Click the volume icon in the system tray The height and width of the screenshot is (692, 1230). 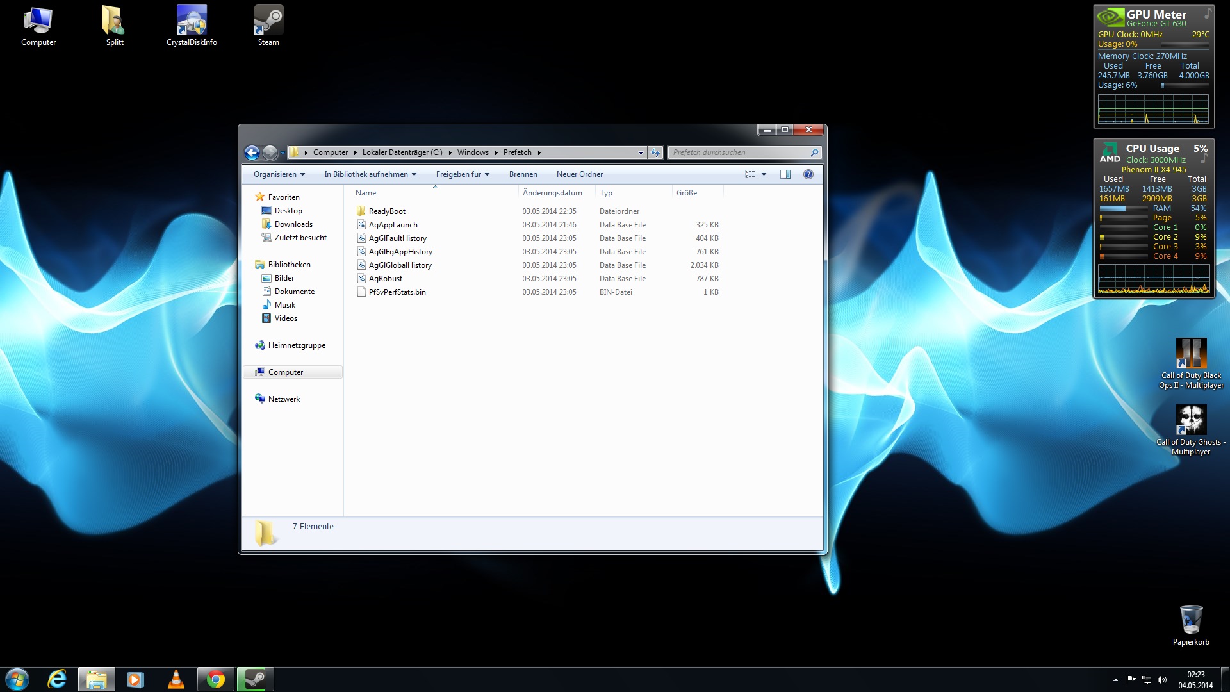1162,680
